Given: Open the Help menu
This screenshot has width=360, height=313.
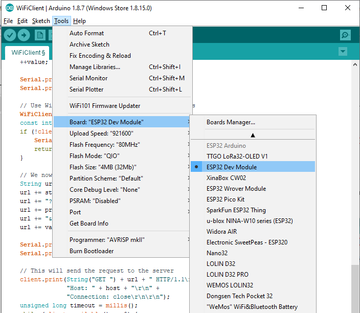Looking at the screenshot, I should pyautogui.click(x=79, y=21).
